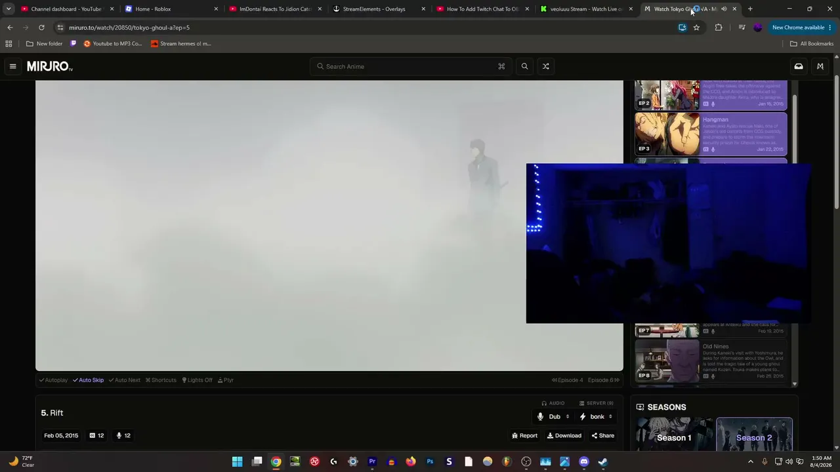840x472 pixels.
Task: Open the weather widget showing 72°F Clear
Action: click(x=21, y=462)
